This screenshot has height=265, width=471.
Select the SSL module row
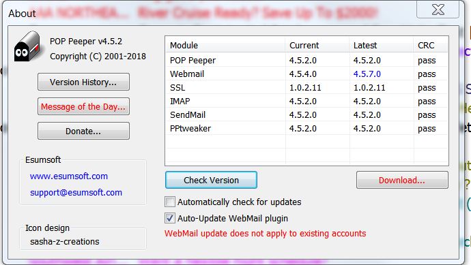click(x=306, y=87)
